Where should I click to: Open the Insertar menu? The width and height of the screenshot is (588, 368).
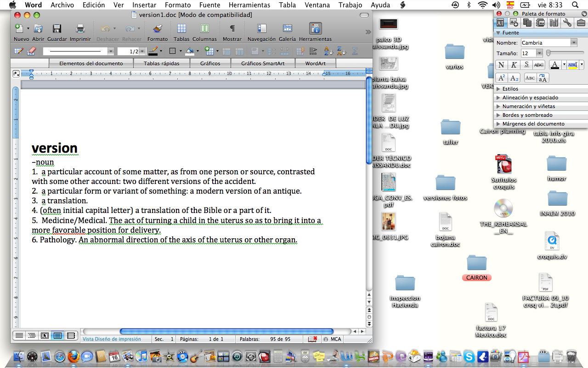click(x=144, y=5)
